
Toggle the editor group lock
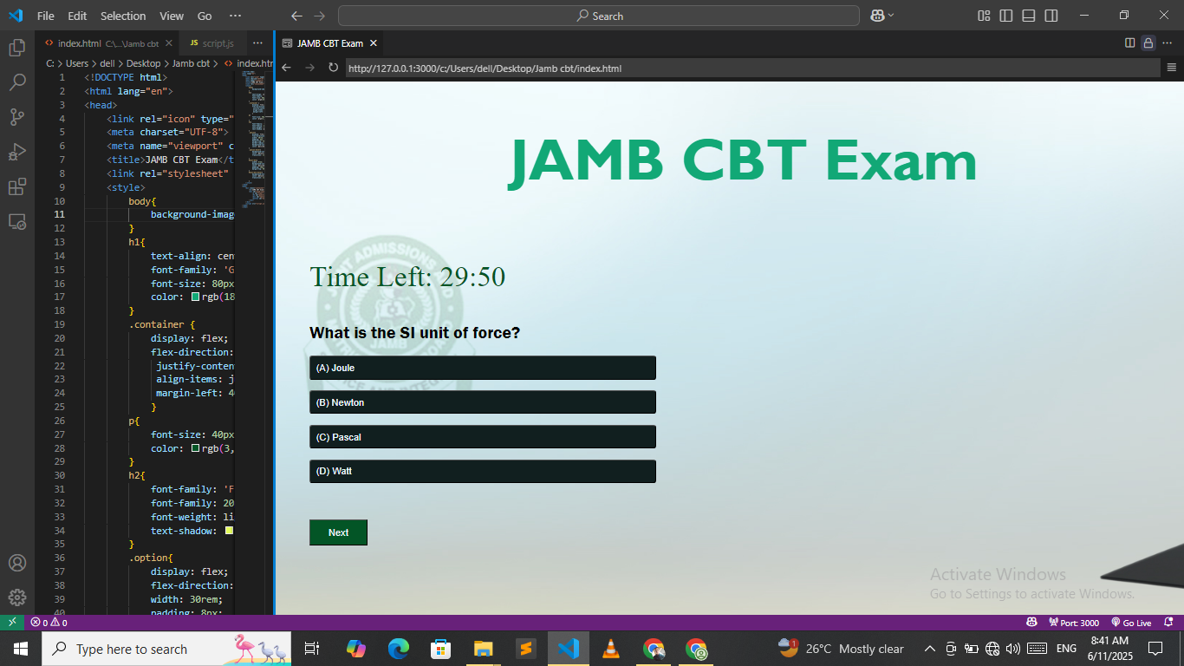1148,42
